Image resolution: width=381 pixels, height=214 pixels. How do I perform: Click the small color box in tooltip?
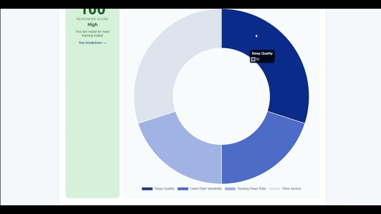[253, 59]
